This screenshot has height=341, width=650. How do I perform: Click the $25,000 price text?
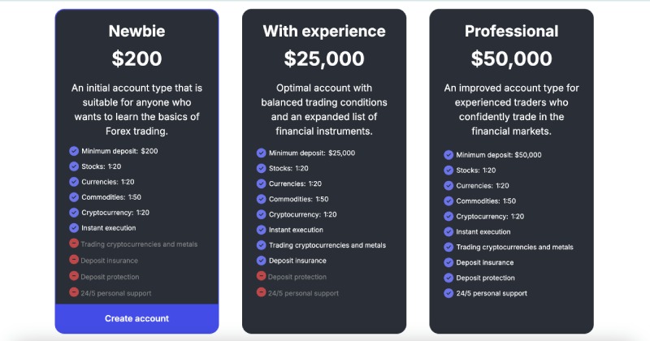tap(324, 58)
